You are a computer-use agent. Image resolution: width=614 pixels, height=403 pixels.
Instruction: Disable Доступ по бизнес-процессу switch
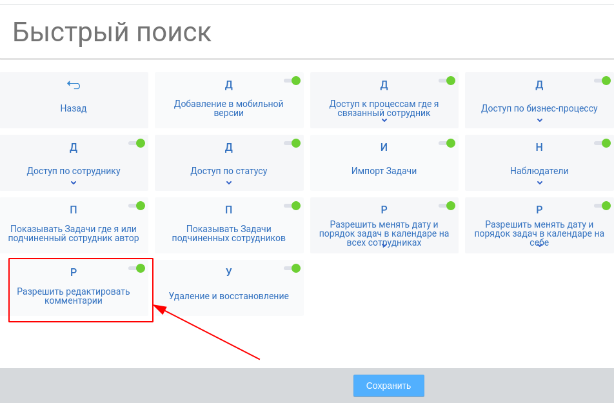pos(602,81)
